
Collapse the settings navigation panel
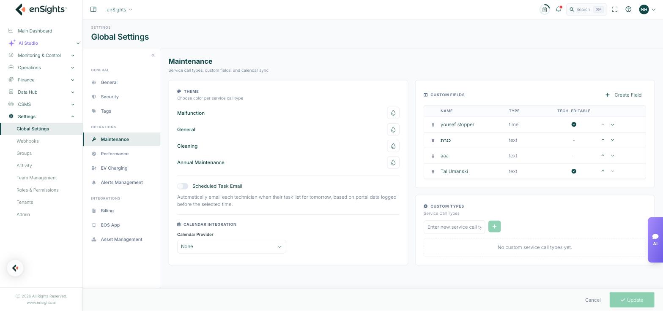153,55
